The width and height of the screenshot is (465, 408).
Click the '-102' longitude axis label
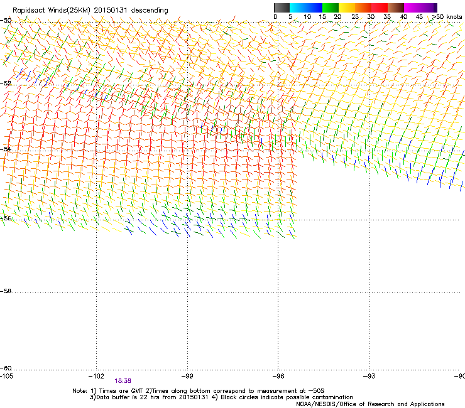tap(96, 376)
